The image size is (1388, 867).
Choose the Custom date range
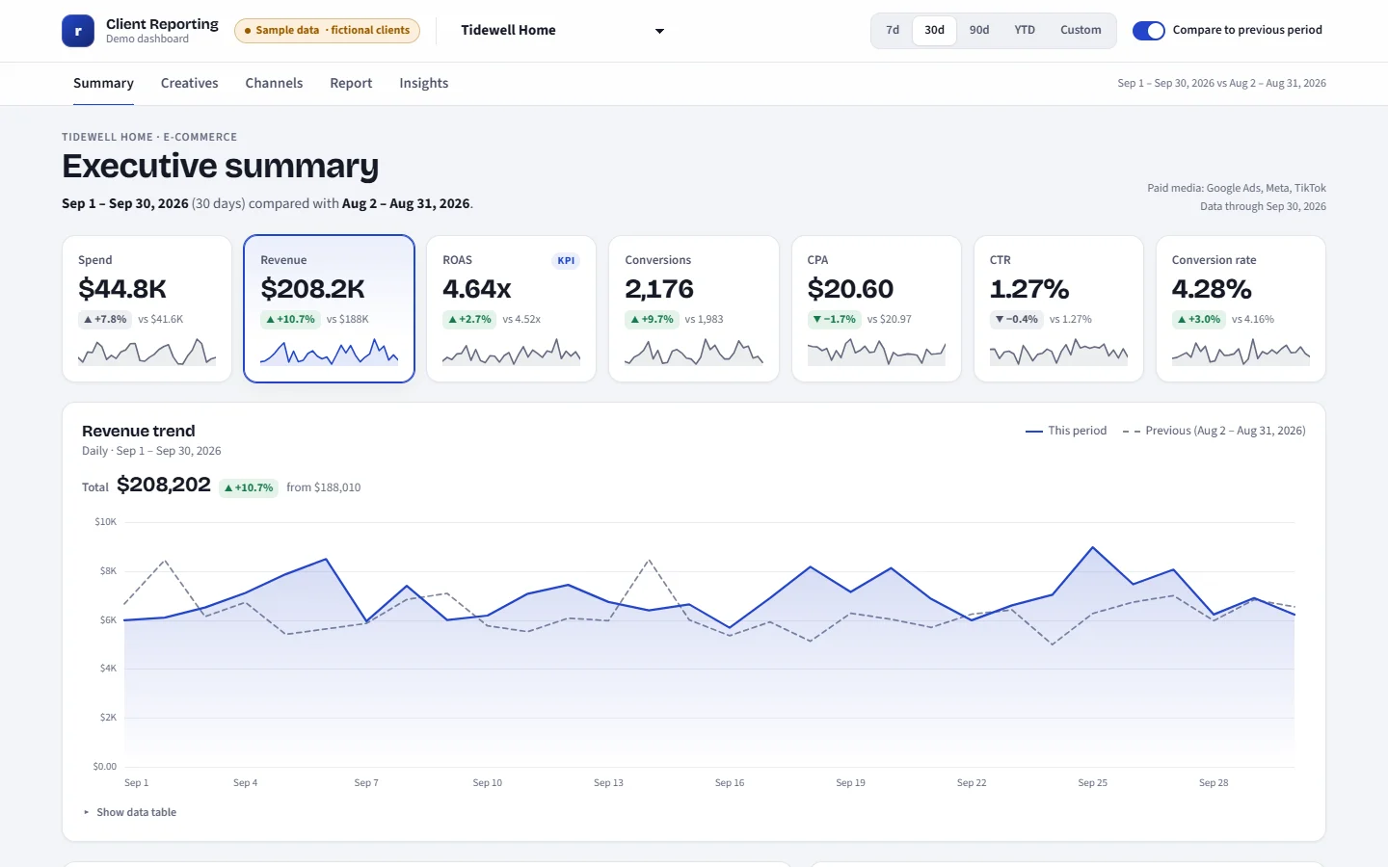(x=1081, y=31)
